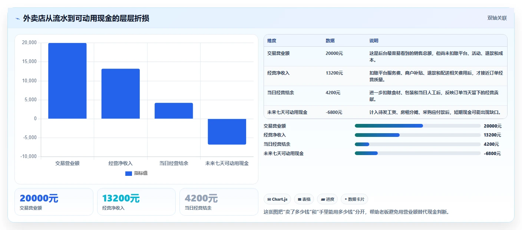Select the 进度 tag chip
The width and height of the screenshot is (522, 230).
click(x=327, y=199)
